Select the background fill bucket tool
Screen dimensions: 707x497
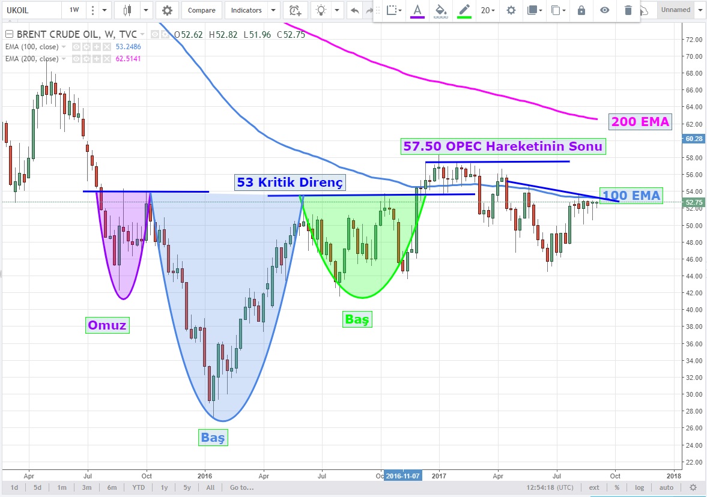tap(441, 10)
